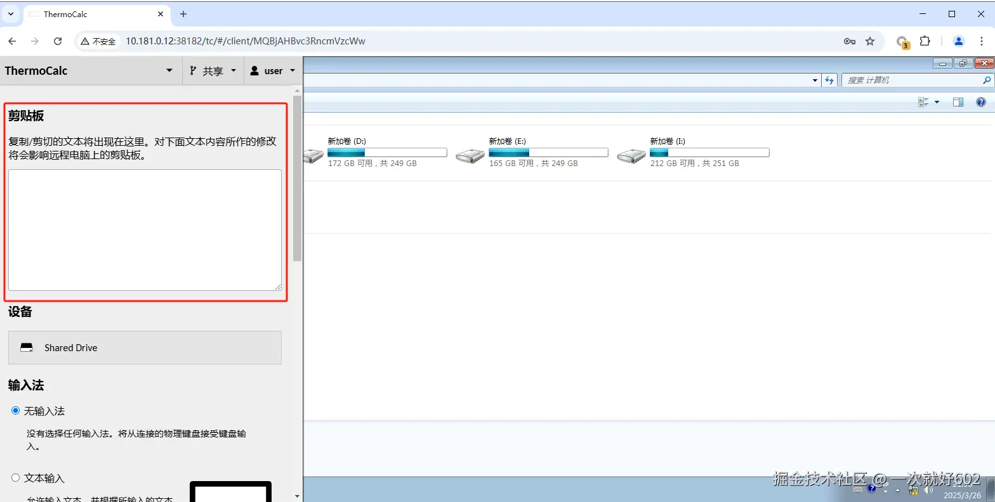Click the 不安全 site security indicator

[98, 41]
